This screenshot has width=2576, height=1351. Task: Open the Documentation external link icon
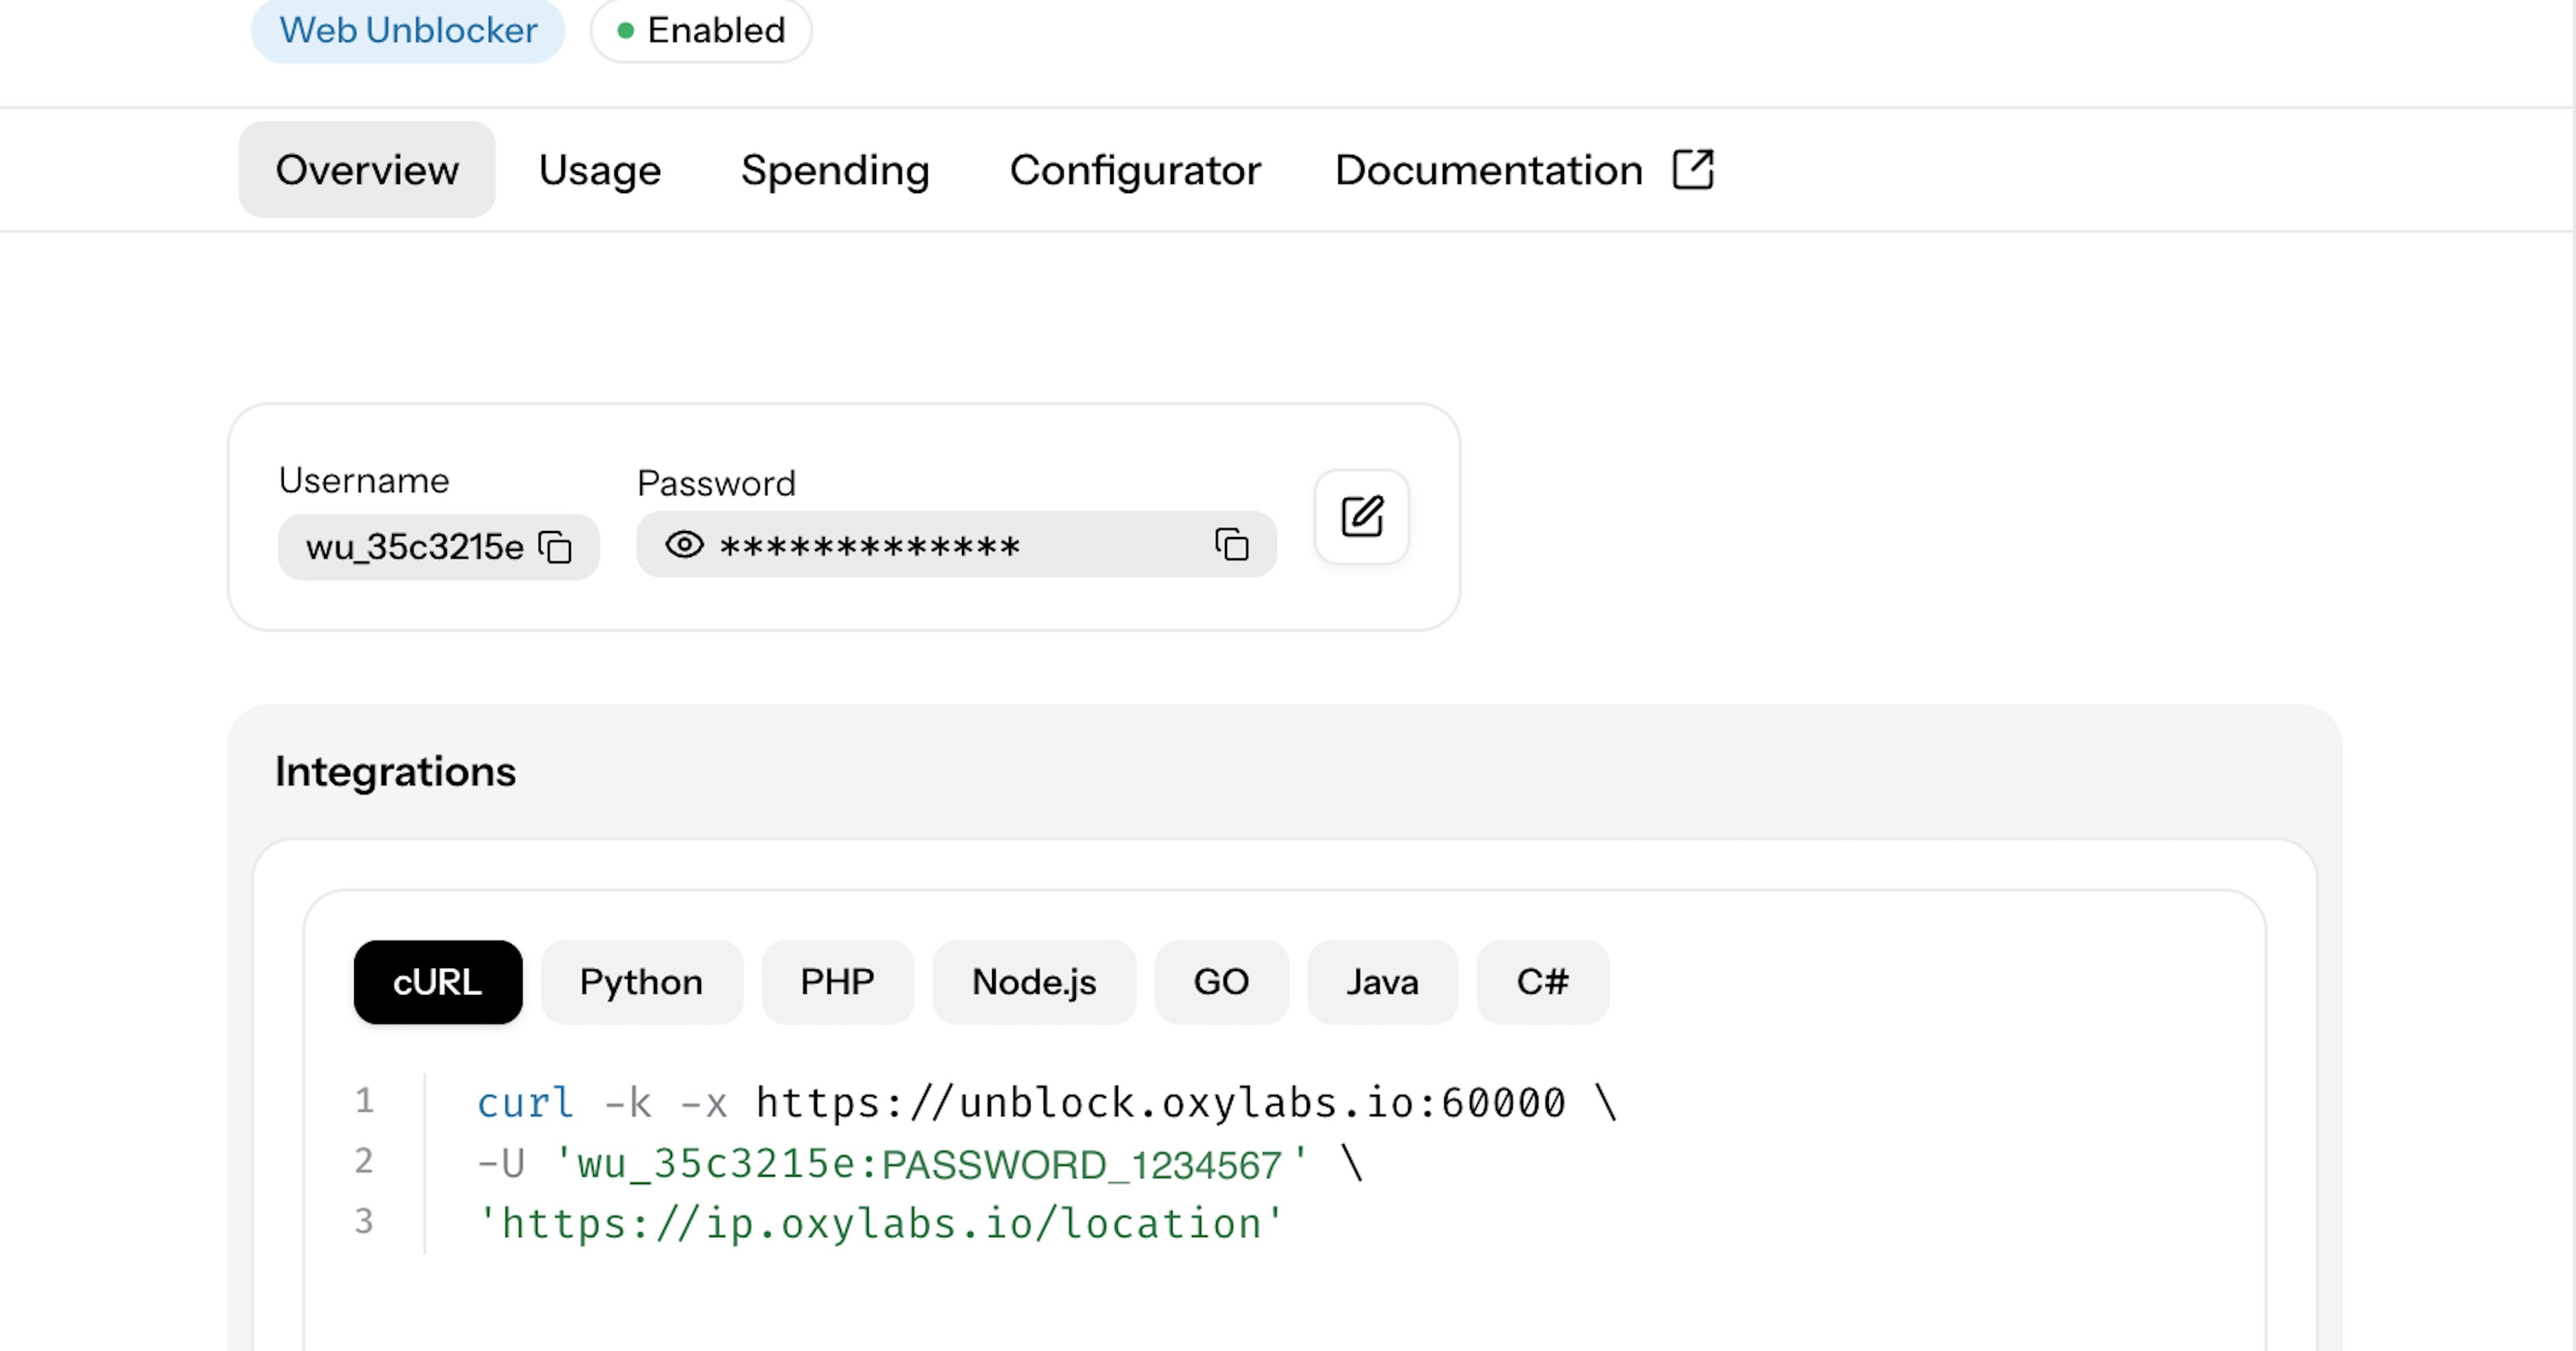pyautogui.click(x=1693, y=170)
